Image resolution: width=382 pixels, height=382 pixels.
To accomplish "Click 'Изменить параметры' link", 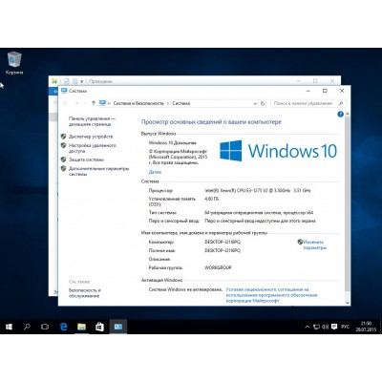I will [315, 244].
